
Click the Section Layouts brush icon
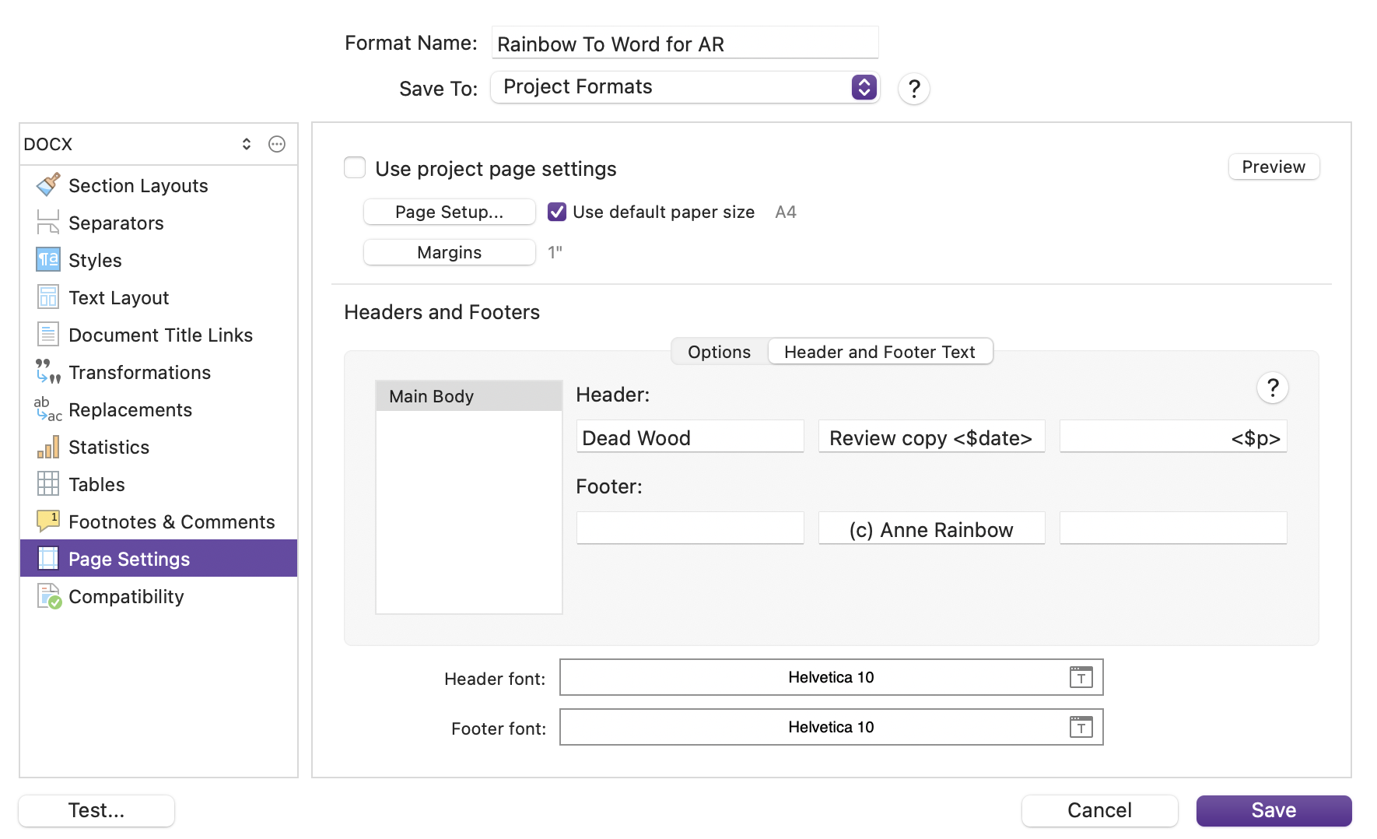pos(47,185)
